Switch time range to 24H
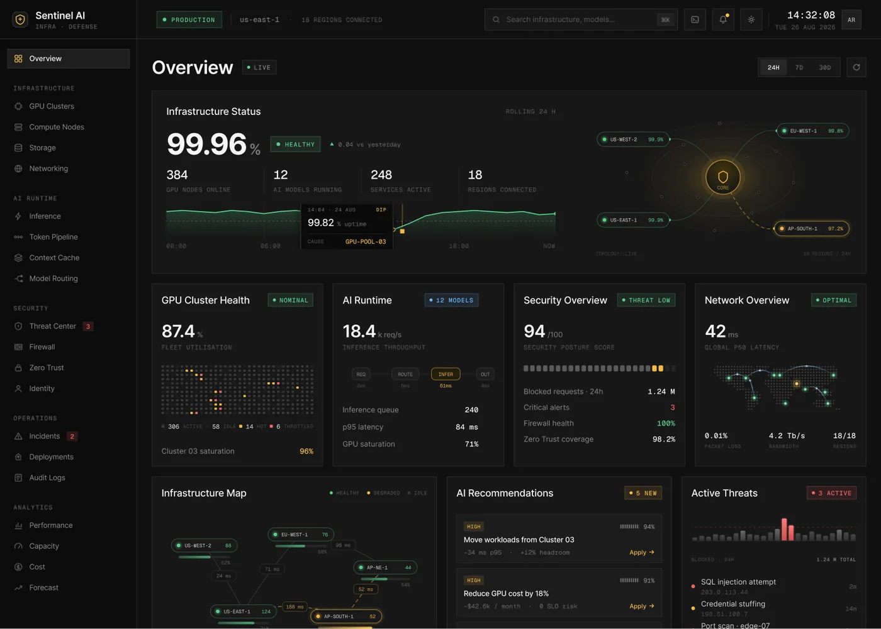Viewport: 881px width, 629px height. (x=773, y=67)
